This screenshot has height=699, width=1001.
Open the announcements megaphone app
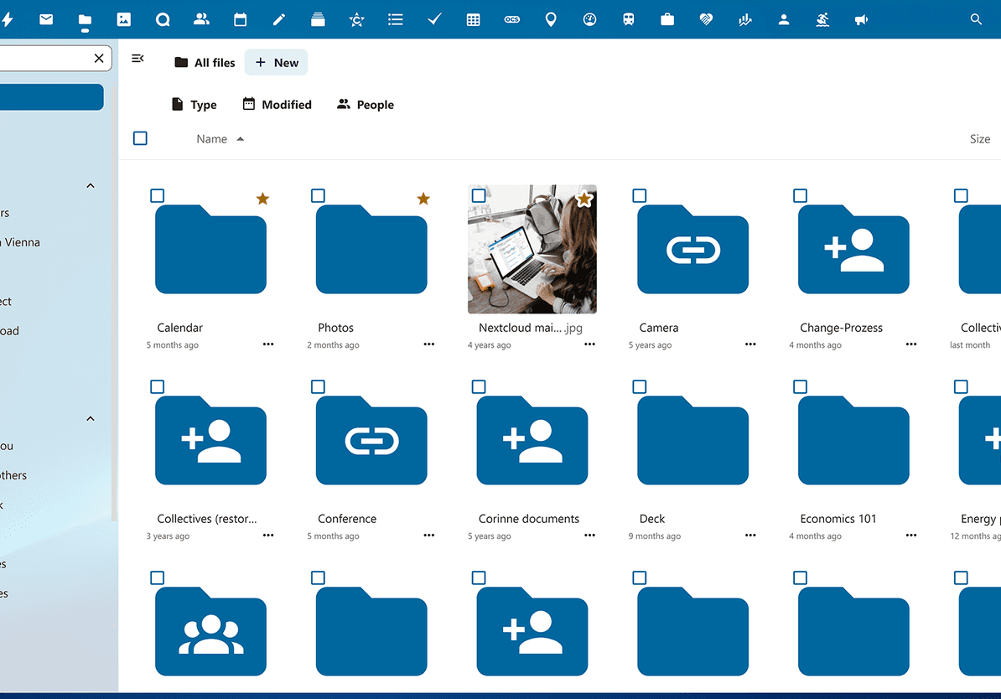pyautogui.click(x=861, y=20)
